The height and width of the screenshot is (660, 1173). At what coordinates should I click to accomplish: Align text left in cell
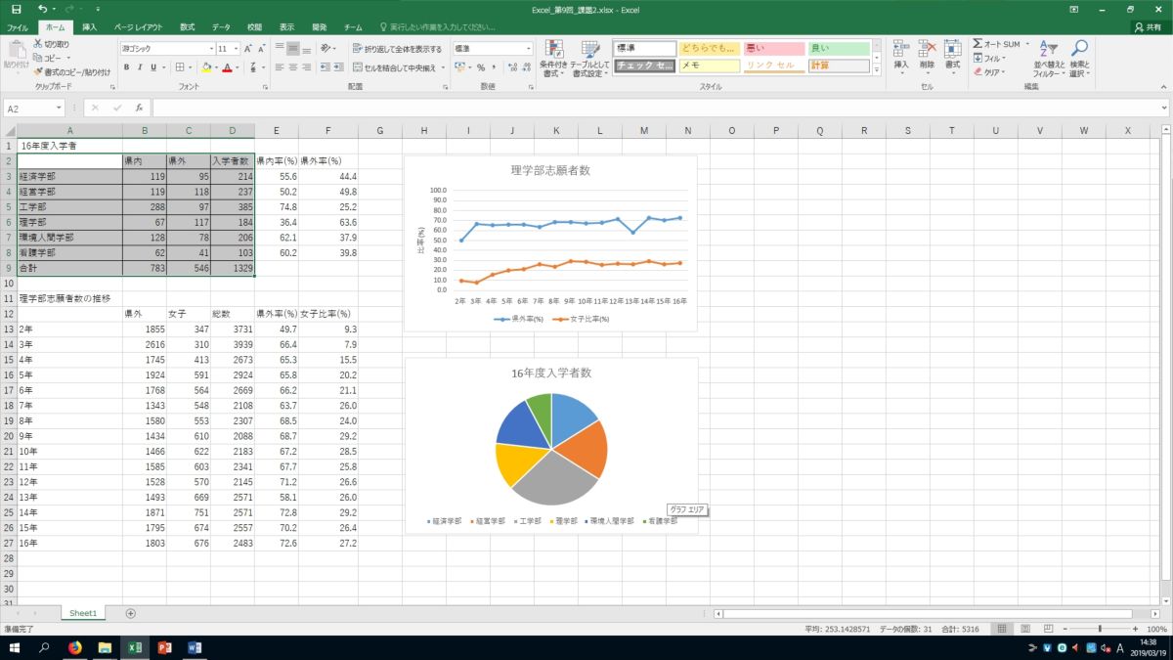point(279,67)
